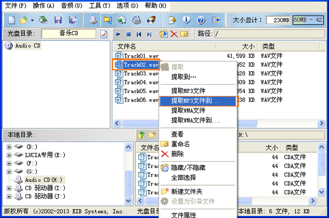Click the local Up folder arrow icon

click(141, 135)
